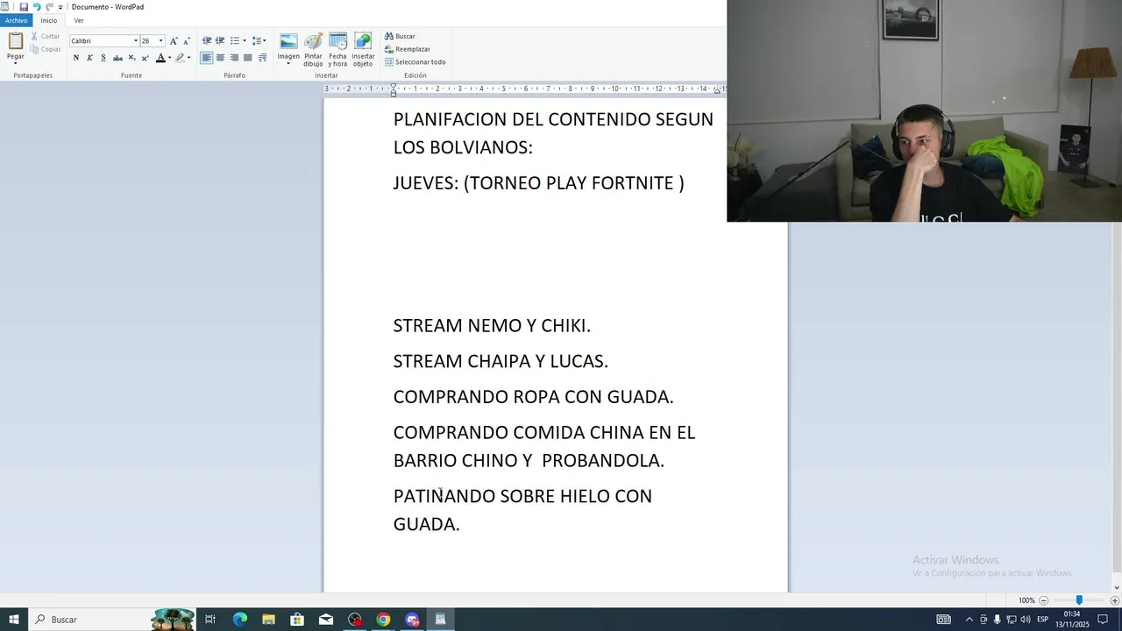This screenshot has width=1122, height=631.
Task: Expand the Pegar dropdown arrow
Action: 15,63
